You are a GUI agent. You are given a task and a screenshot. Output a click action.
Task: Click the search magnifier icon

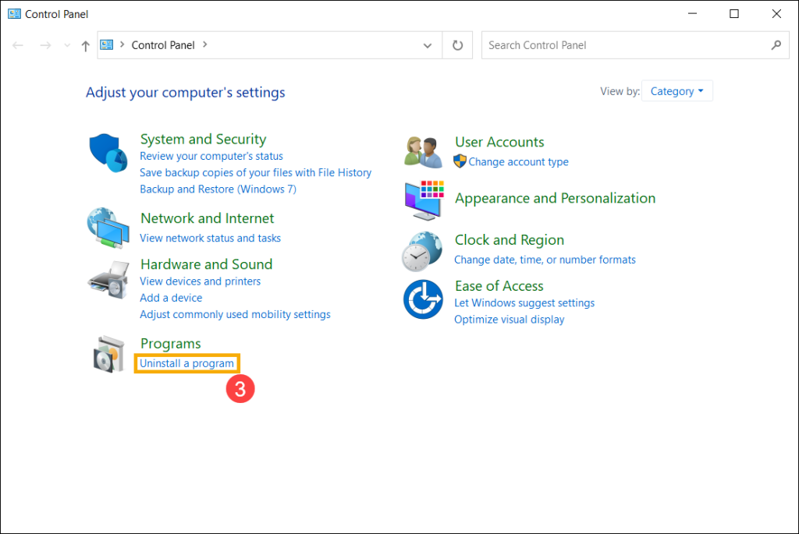[x=776, y=45]
